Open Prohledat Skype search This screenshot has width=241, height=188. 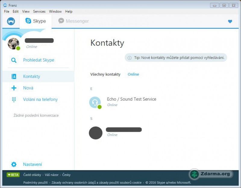[39, 60]
